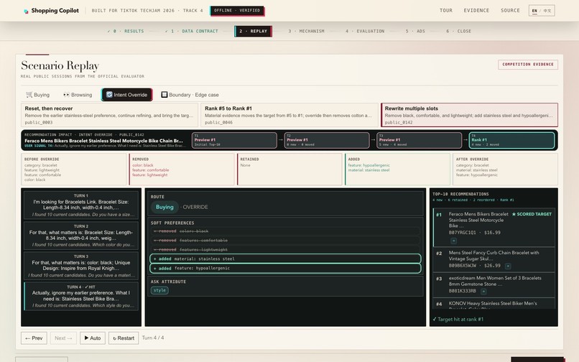
Task: Open the Turn 1 conversation card
Action: tap(81, 205)
